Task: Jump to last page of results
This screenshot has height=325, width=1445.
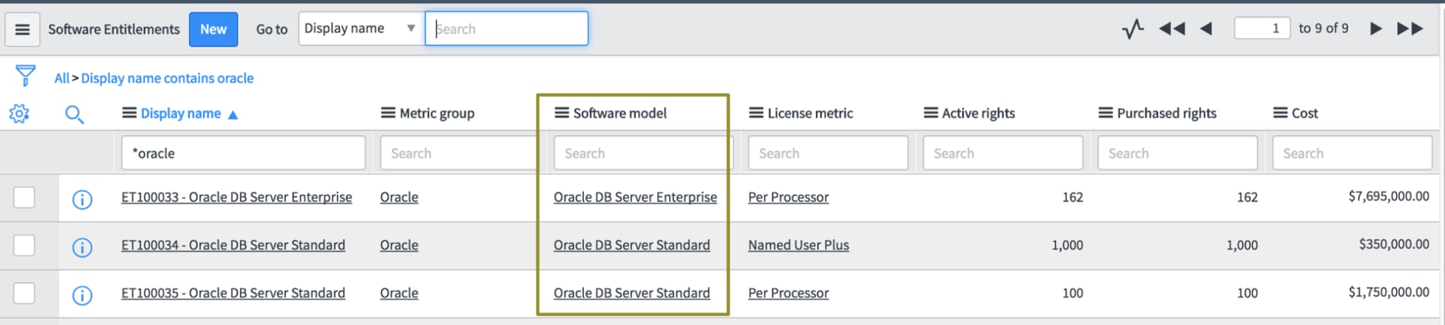Action: 1410,29
